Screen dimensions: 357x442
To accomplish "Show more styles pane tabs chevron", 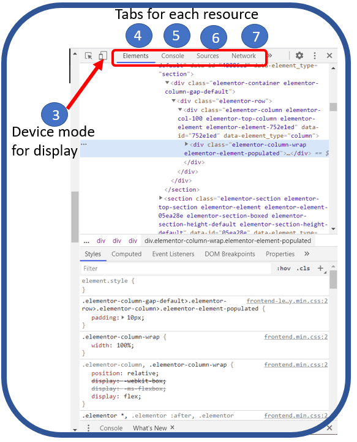I will [307, 253].
